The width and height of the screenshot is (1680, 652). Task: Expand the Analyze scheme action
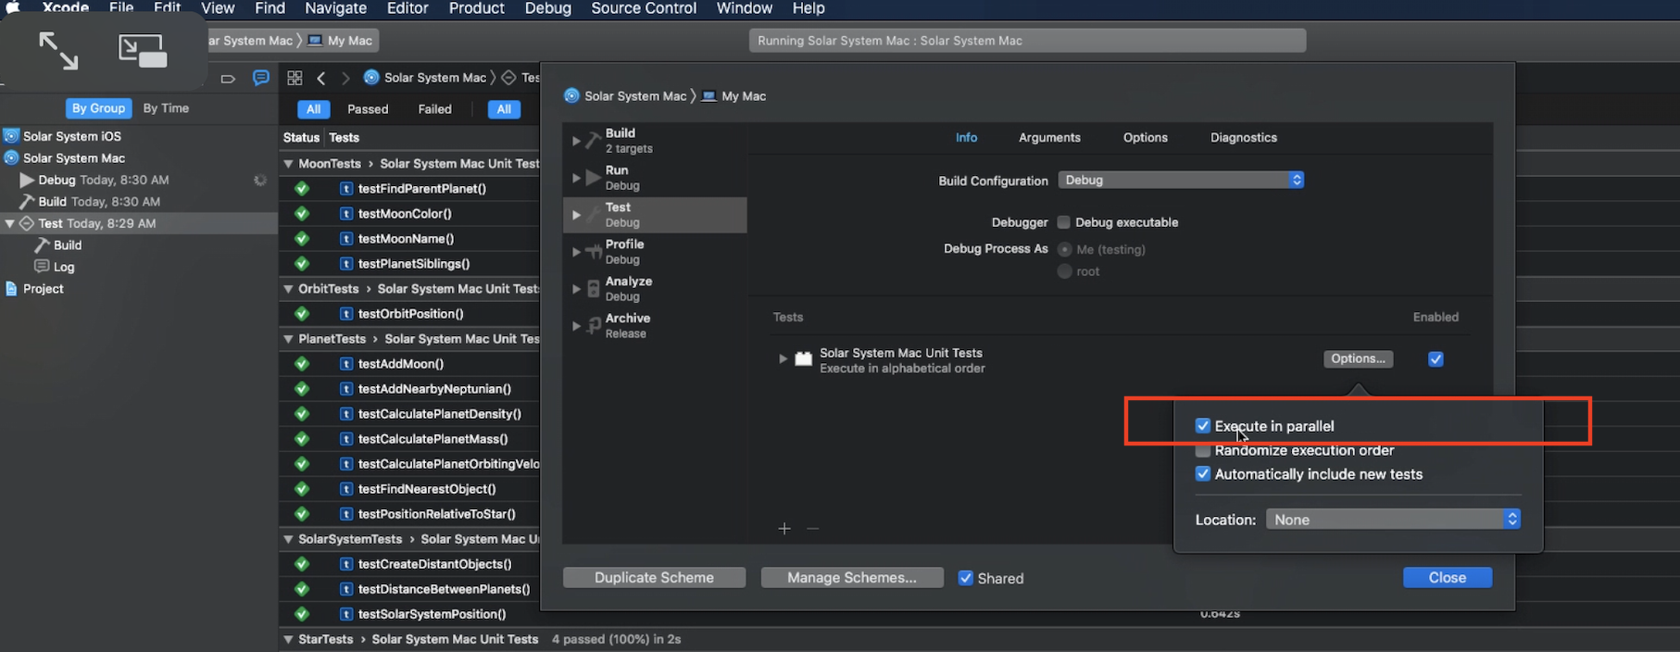pos(576,289)
